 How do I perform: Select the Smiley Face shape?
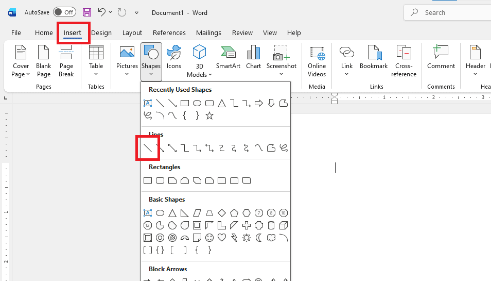209,238
